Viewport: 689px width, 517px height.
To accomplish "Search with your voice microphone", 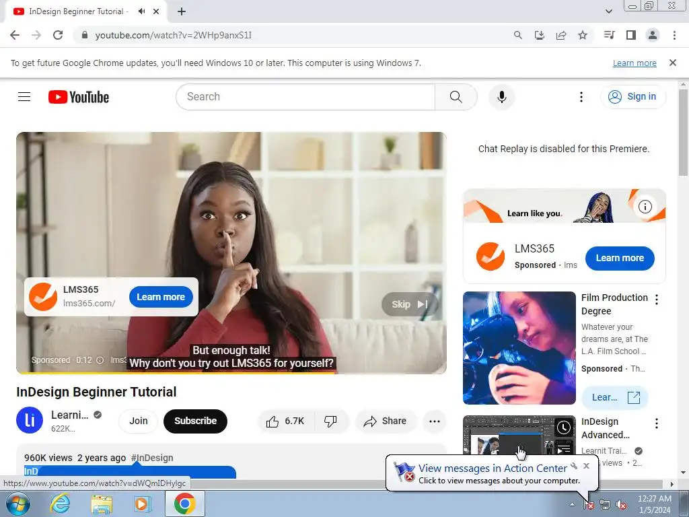I will pos(501,97).
